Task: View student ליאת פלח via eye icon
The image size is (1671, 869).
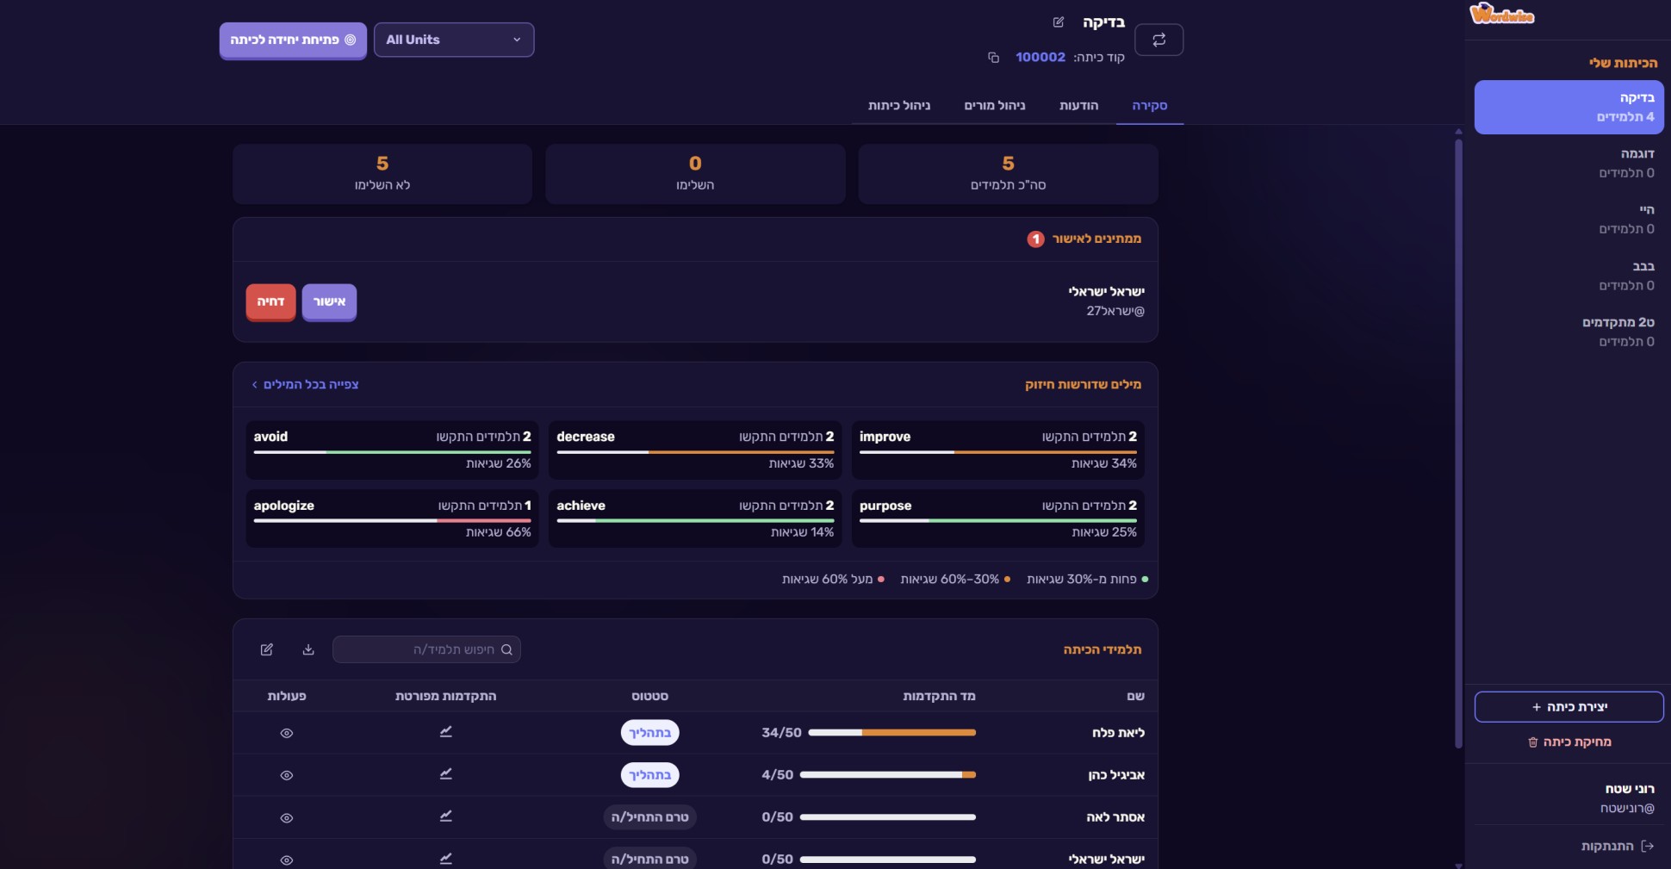Action: 287,733
